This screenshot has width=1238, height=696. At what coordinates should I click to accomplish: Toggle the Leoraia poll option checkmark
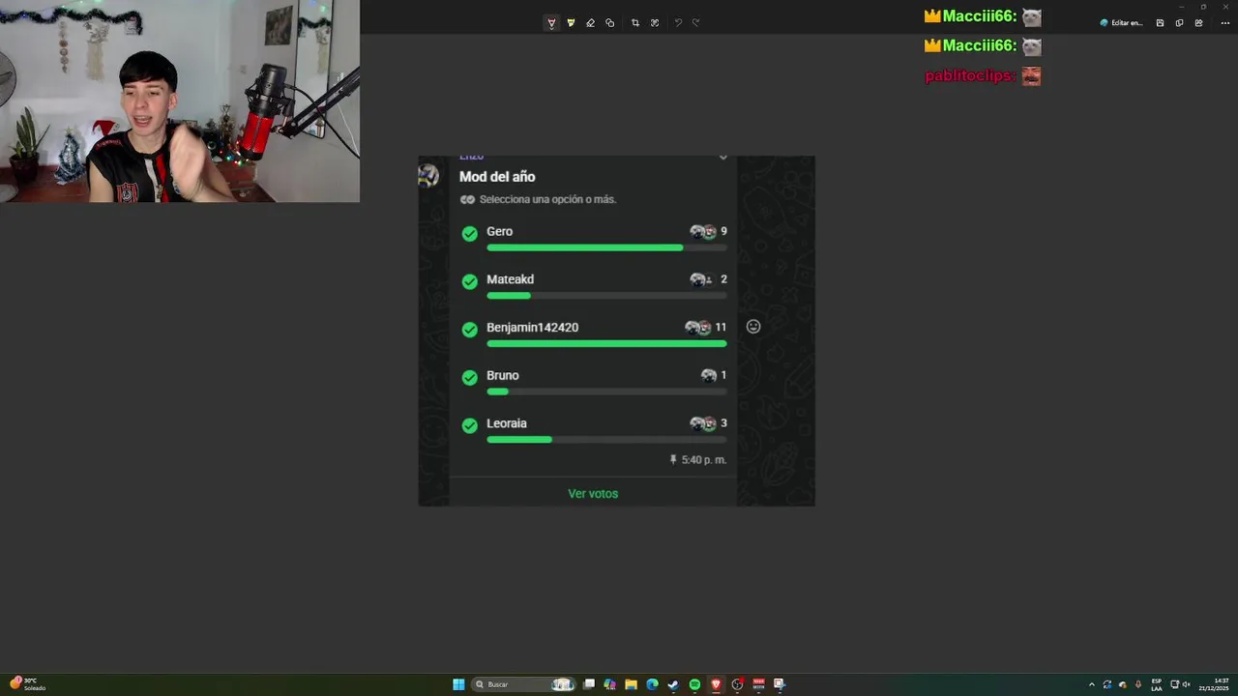[x=470, y=425]
